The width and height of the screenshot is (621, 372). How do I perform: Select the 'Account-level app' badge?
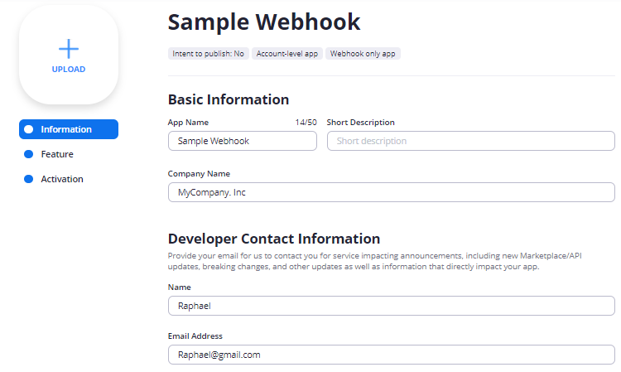(x=286, y=53)
